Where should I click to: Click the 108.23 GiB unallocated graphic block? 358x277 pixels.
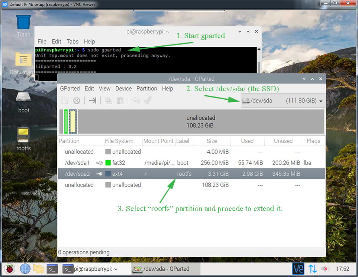point(201,121)
